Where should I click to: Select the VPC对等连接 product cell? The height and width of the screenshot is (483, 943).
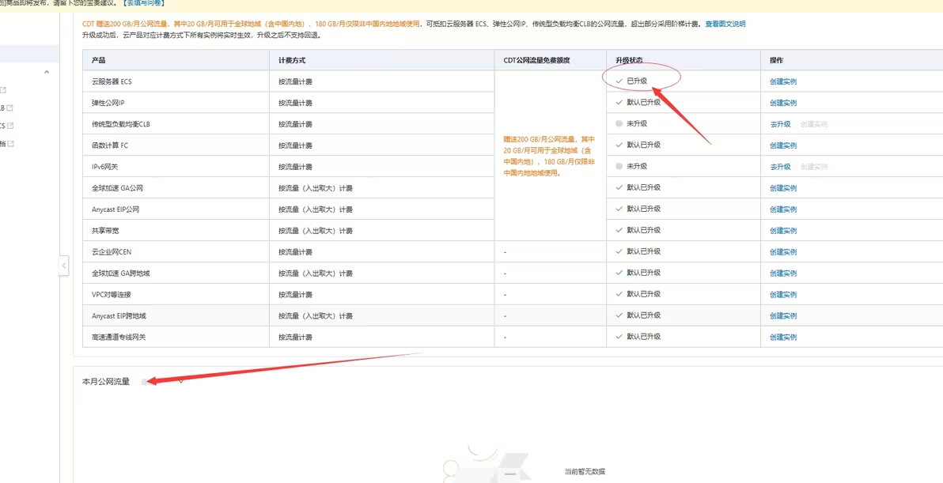[176, 295]
